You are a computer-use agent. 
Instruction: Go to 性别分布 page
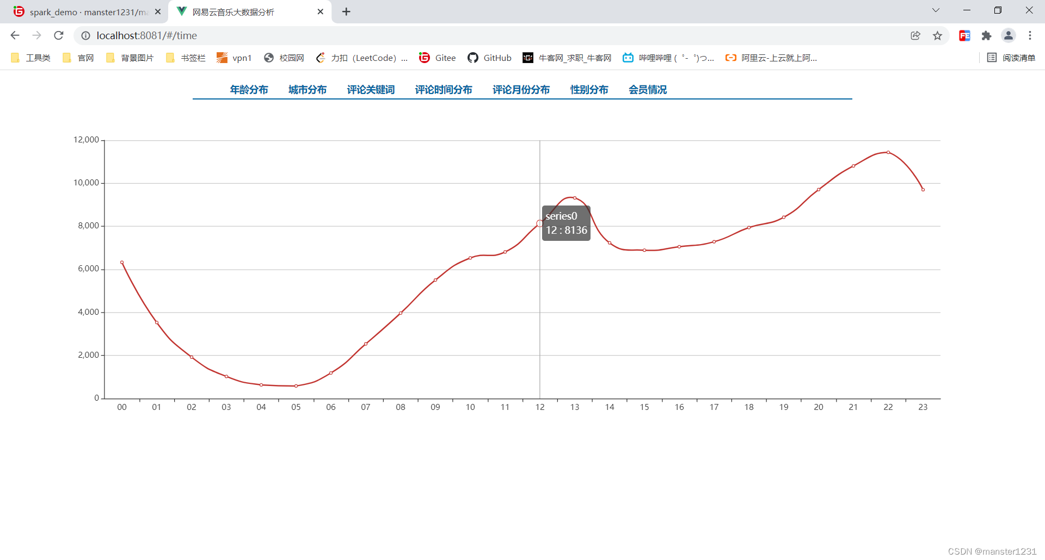(x=589, y=90)
